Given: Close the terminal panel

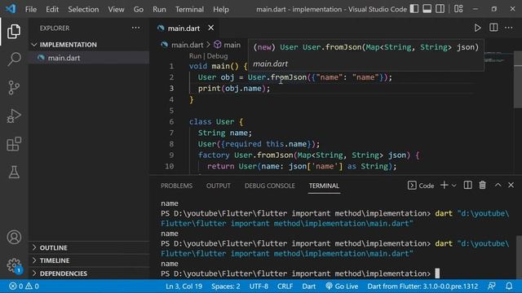Looking at the screenshot, I should (x=511, y=185).
